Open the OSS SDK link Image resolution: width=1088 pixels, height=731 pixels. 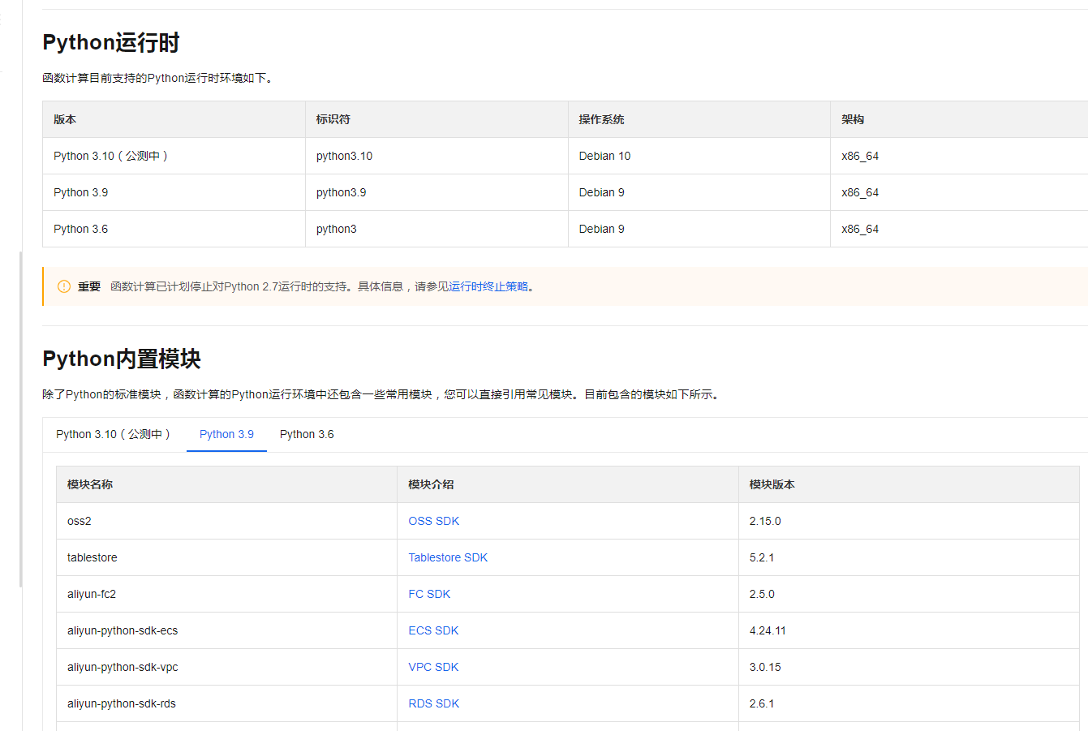pos(433,521)
